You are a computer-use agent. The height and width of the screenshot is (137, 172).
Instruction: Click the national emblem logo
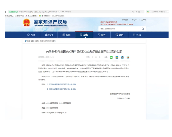(x=26, y=23)
